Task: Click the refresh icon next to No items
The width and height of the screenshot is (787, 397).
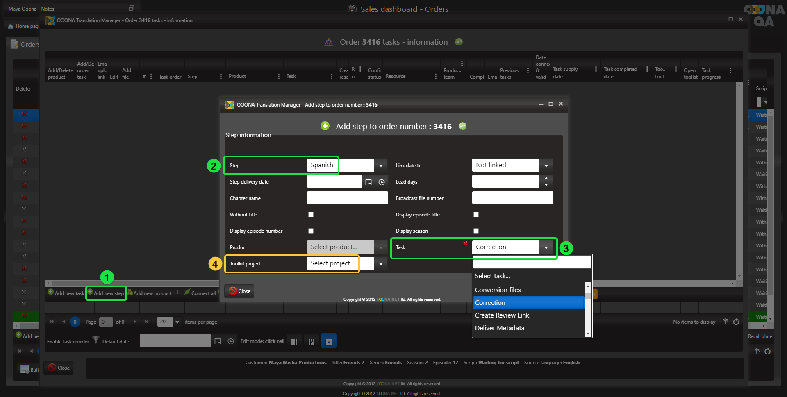Action: 736,322
